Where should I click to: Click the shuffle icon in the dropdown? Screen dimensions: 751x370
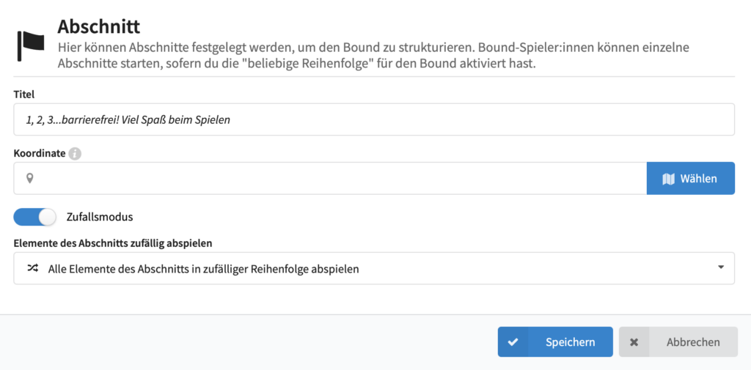tap(32, 268)
